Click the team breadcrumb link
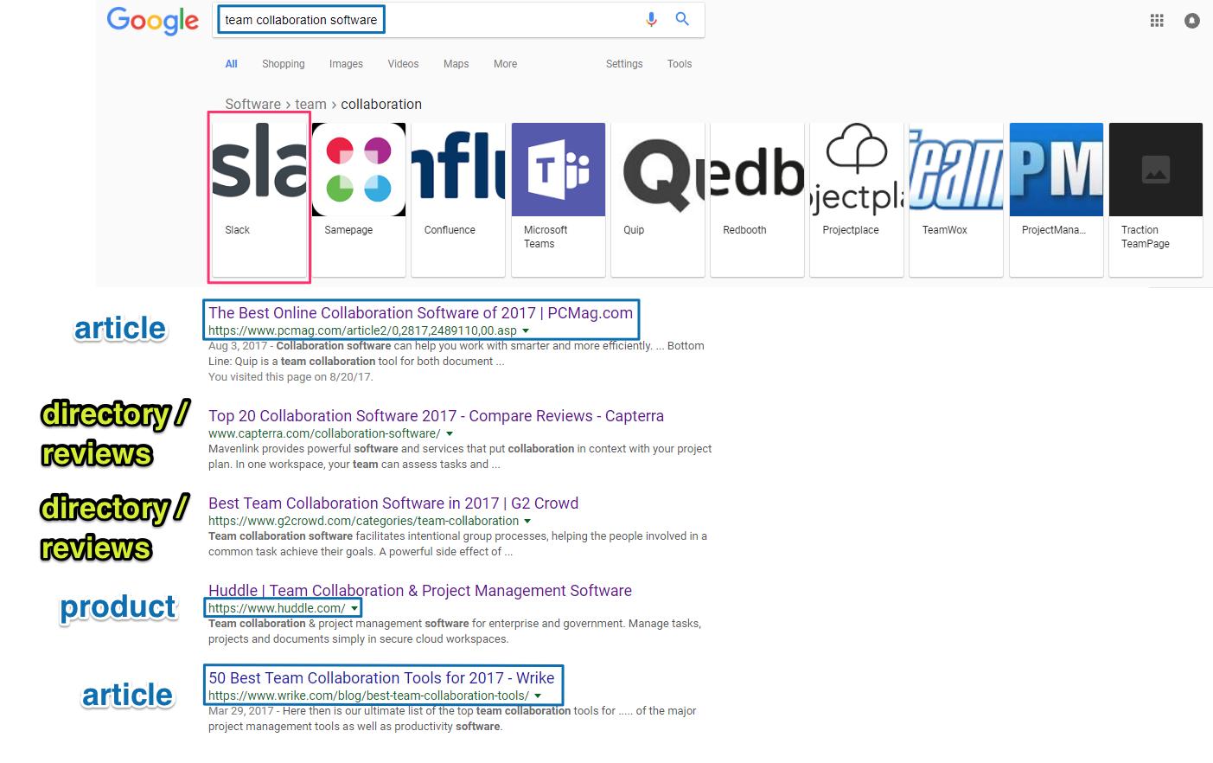 pyautogui.click(x=310, y=105)
